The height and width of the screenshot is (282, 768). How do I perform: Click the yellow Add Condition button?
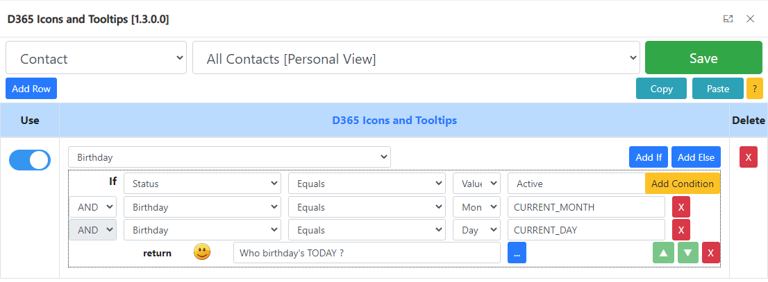682,184
